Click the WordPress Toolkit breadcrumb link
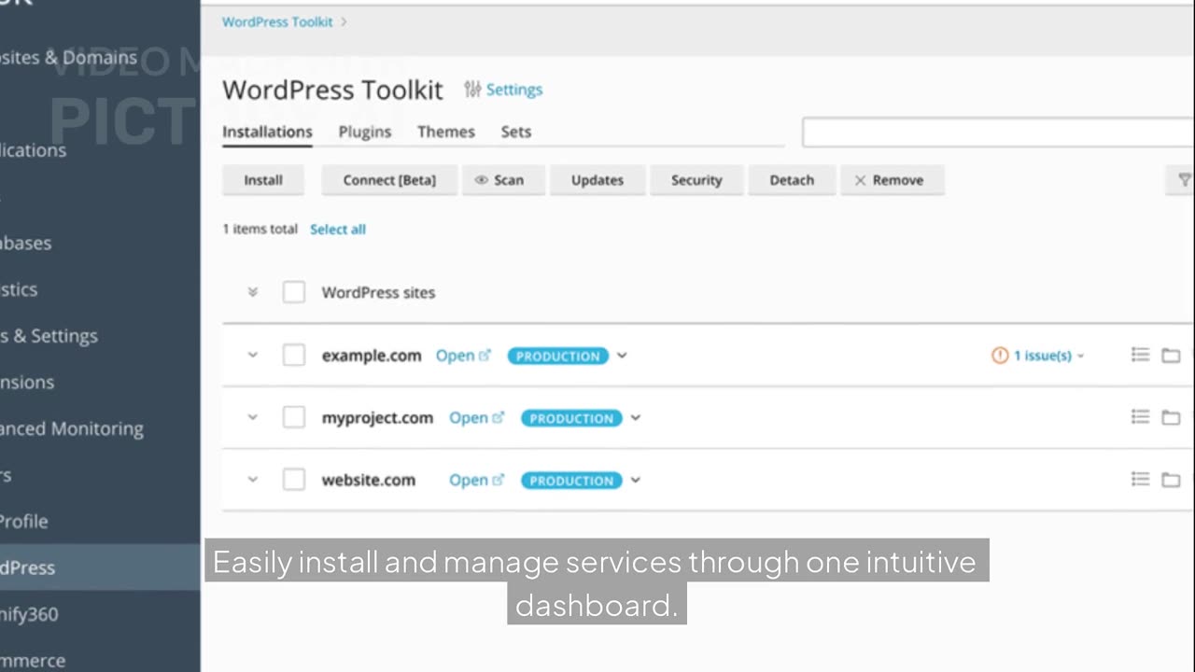 coord(277,22)
